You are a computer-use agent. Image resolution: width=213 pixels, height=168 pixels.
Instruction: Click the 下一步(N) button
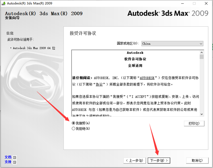tap(159, 161)
